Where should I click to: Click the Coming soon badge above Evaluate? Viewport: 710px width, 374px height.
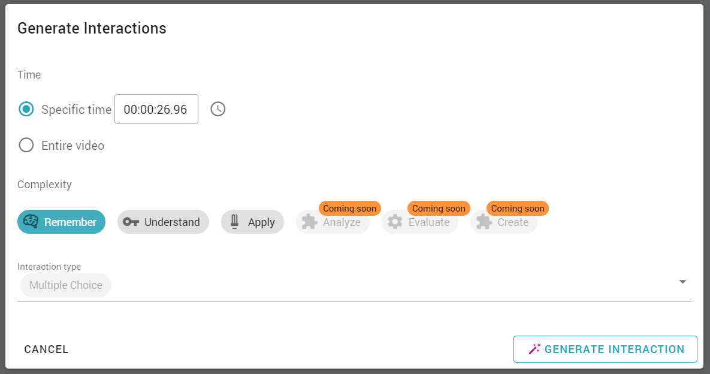click(x=439, y=209)
